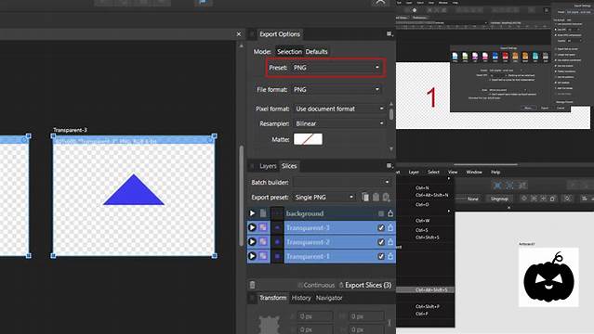Open the Slices panel menu icon
The width and height of the screenshot is (594, 334).
(x=389, y=166)
